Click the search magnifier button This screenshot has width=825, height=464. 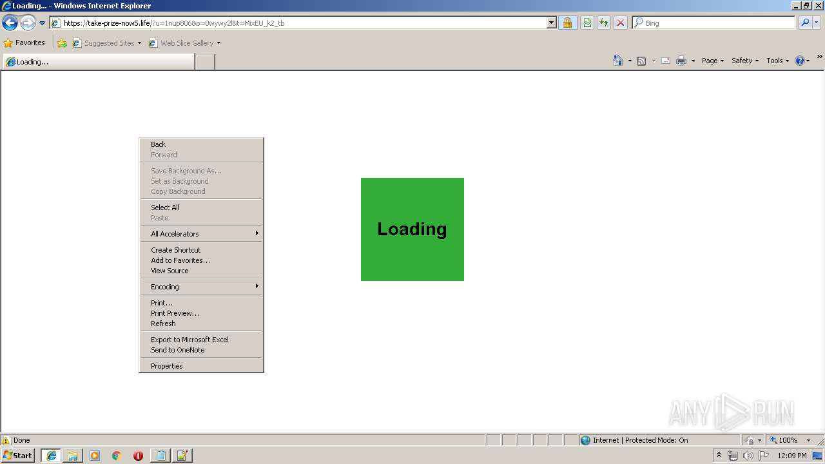click(x=805, y=23)
